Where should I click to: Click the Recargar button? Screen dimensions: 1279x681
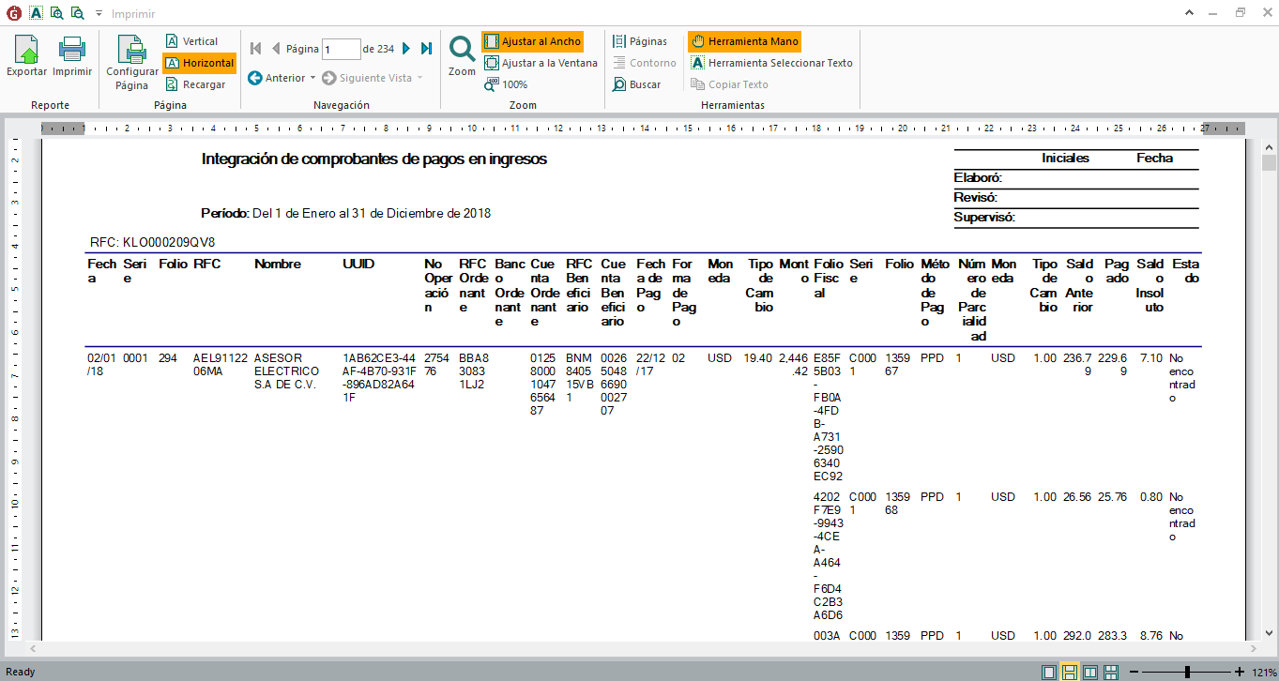point(195,84)
